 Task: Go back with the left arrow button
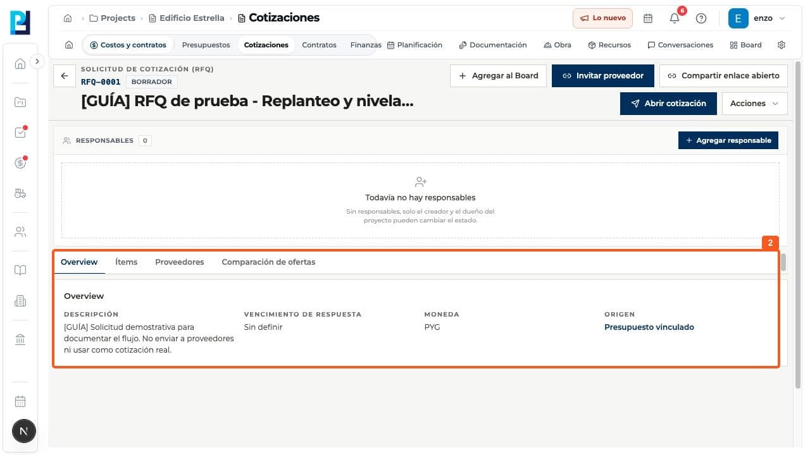65,76
